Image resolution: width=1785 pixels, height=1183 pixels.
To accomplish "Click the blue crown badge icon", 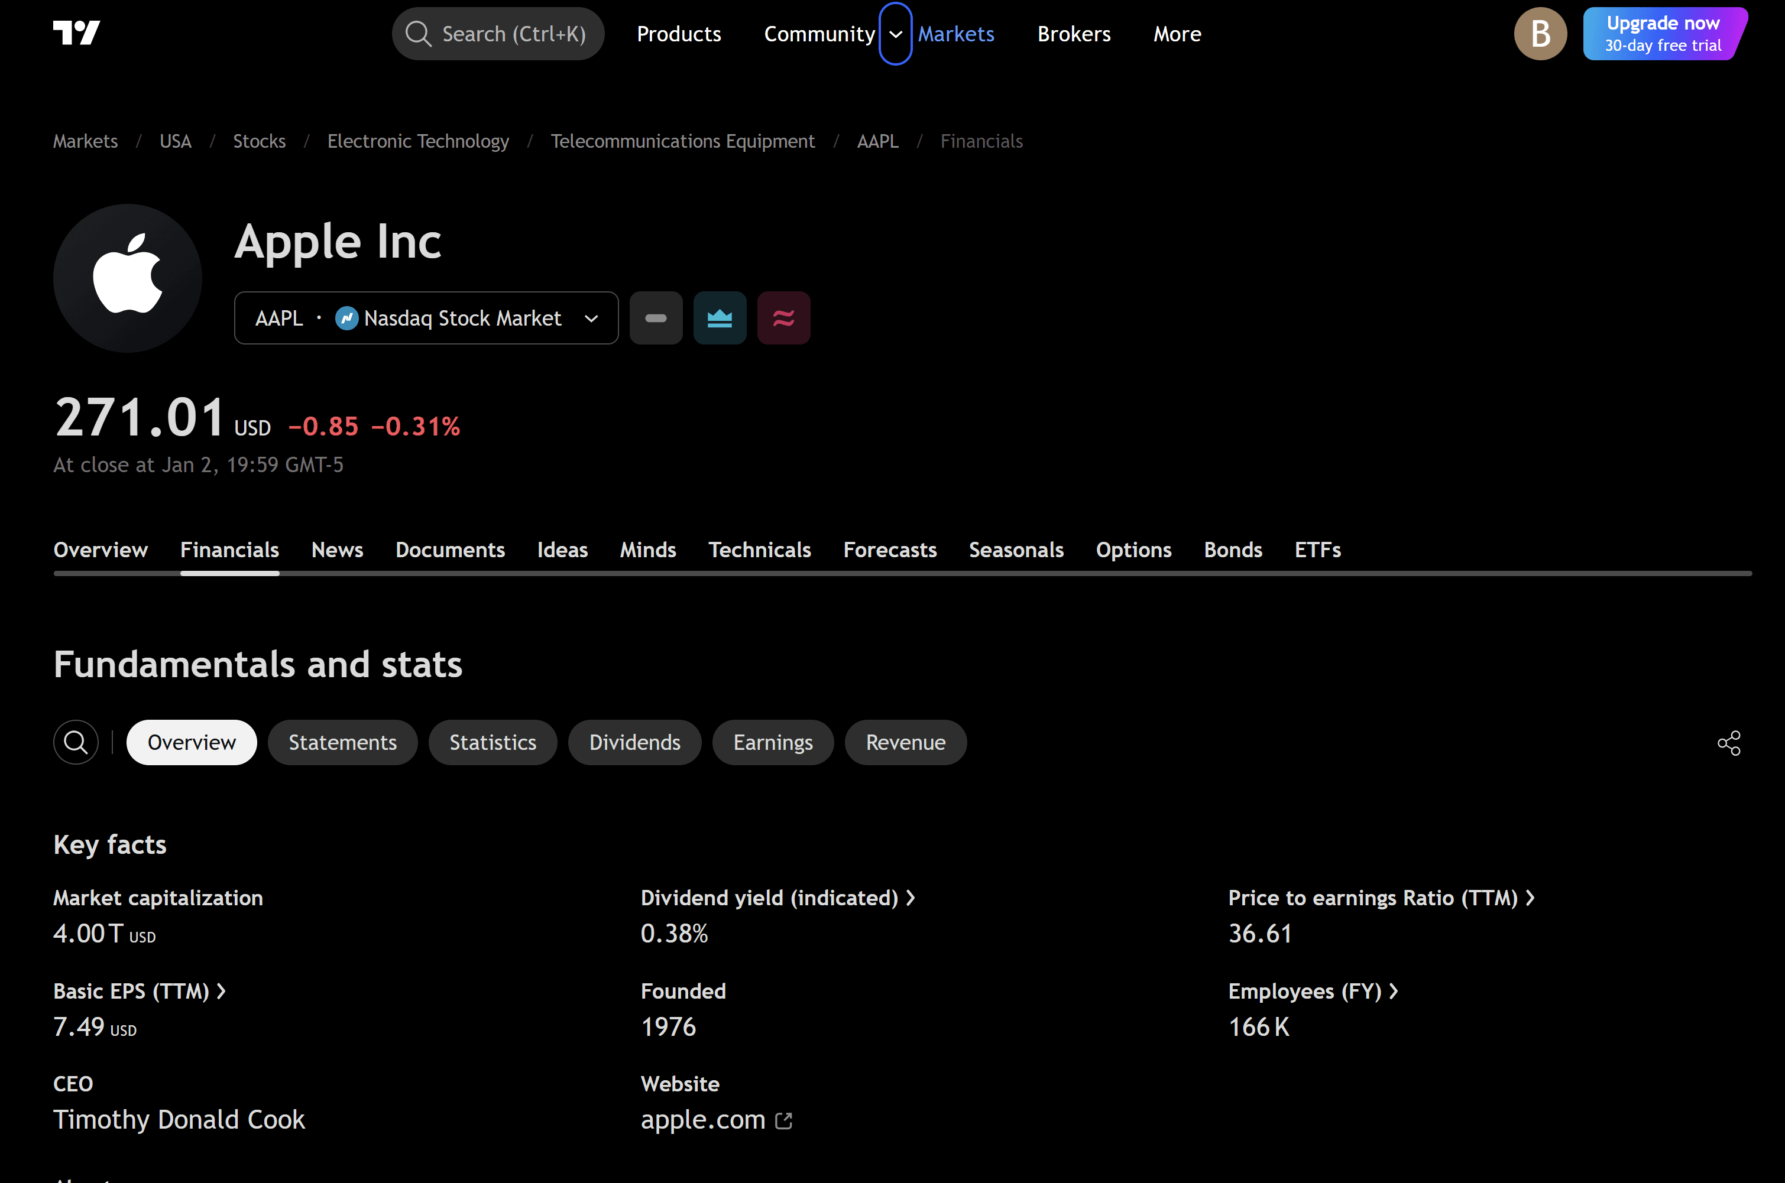I will [x=720, y=318].
